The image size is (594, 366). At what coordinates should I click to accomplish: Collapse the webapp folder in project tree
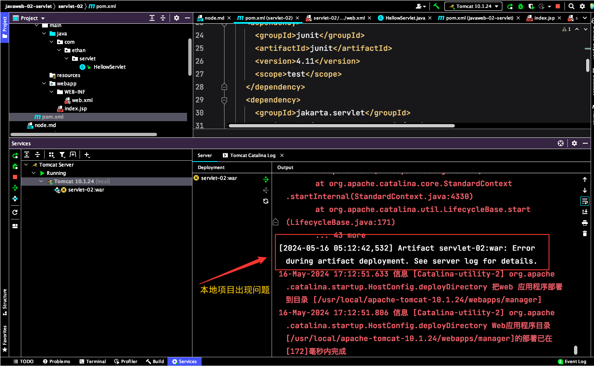click(x=44, y=84)
